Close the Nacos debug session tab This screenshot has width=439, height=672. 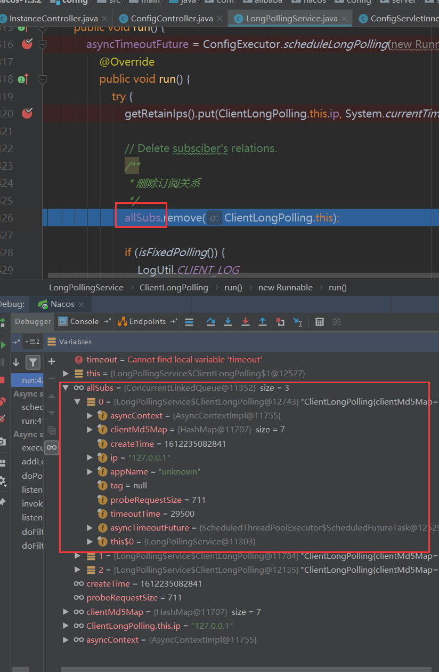(81, 304)
